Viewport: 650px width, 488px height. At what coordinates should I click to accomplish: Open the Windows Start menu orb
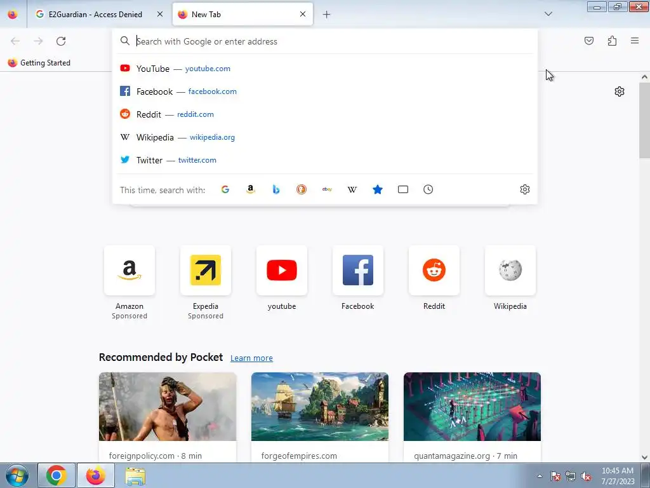coord(17,475)
